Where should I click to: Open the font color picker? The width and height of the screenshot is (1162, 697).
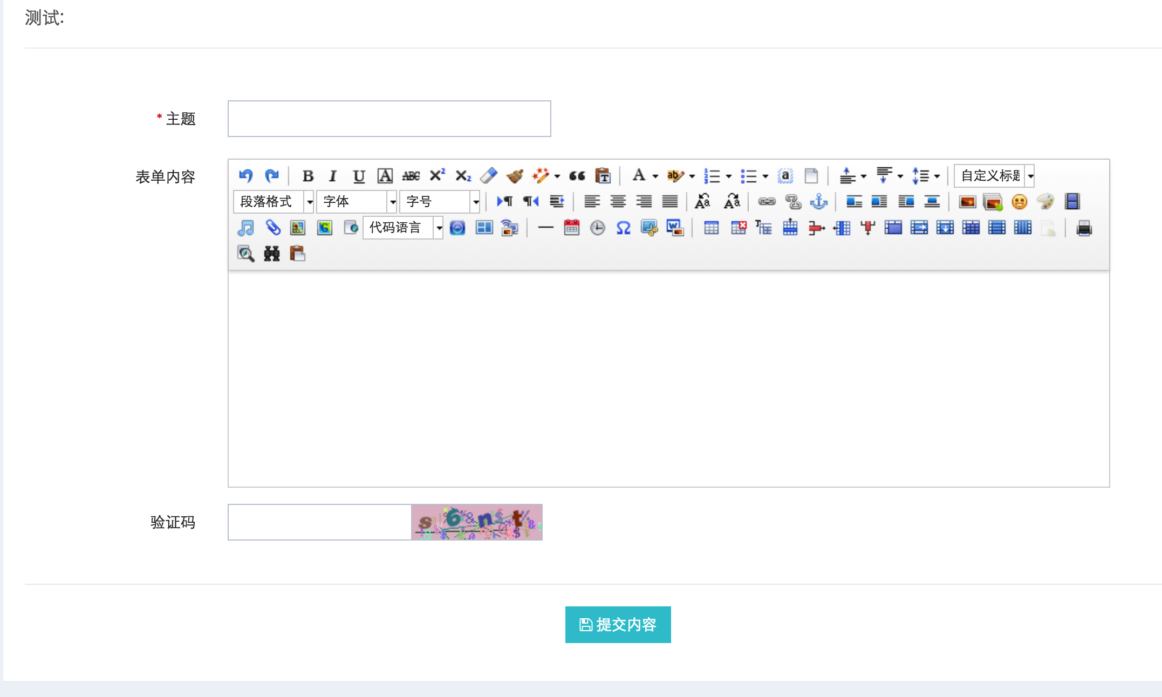click(640, 175)
